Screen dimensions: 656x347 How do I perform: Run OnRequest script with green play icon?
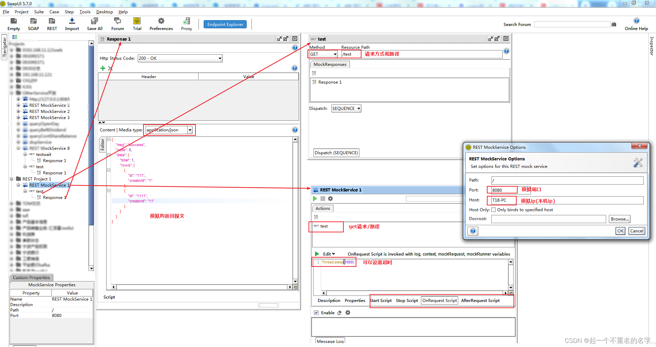[317, 254]
